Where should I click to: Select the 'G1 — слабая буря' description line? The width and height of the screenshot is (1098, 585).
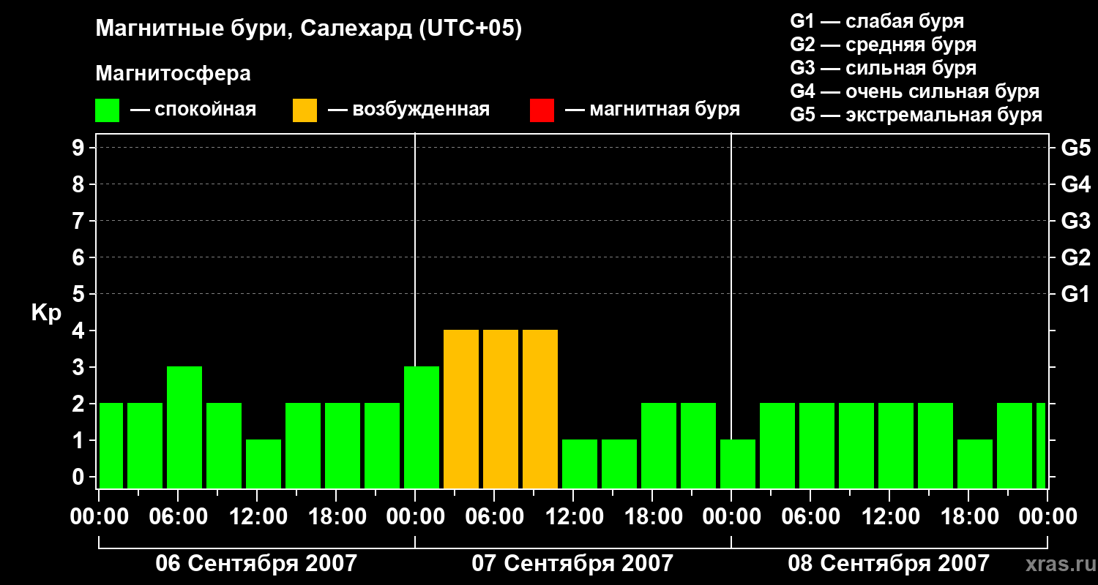[x=877, y=21]
